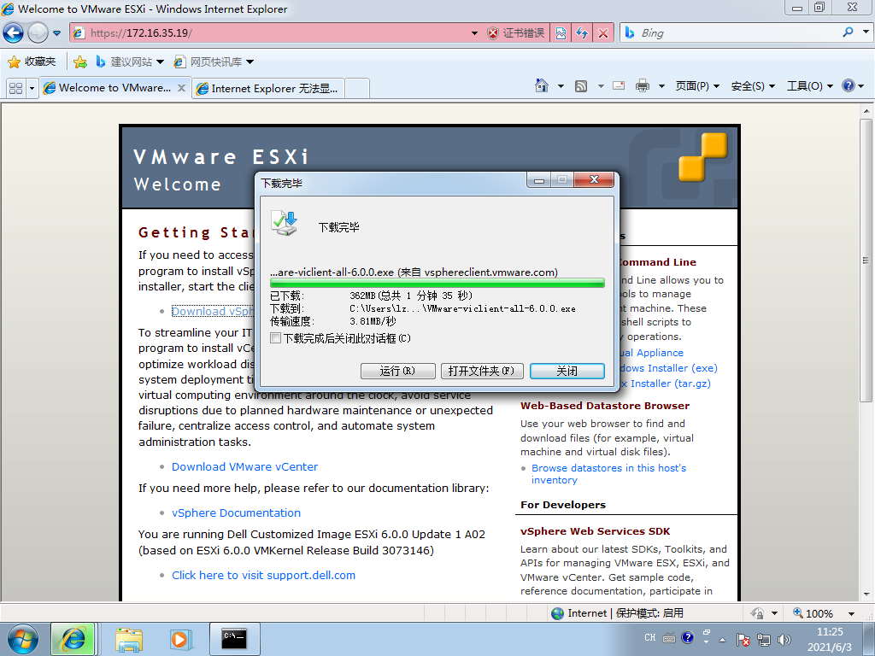Click the network tray icon
The width and height of the screenshot is (875, 656).
(x=764, y=639)
